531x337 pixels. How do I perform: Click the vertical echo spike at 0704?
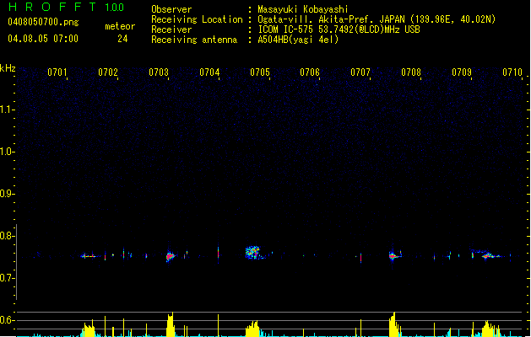[218, 254]
